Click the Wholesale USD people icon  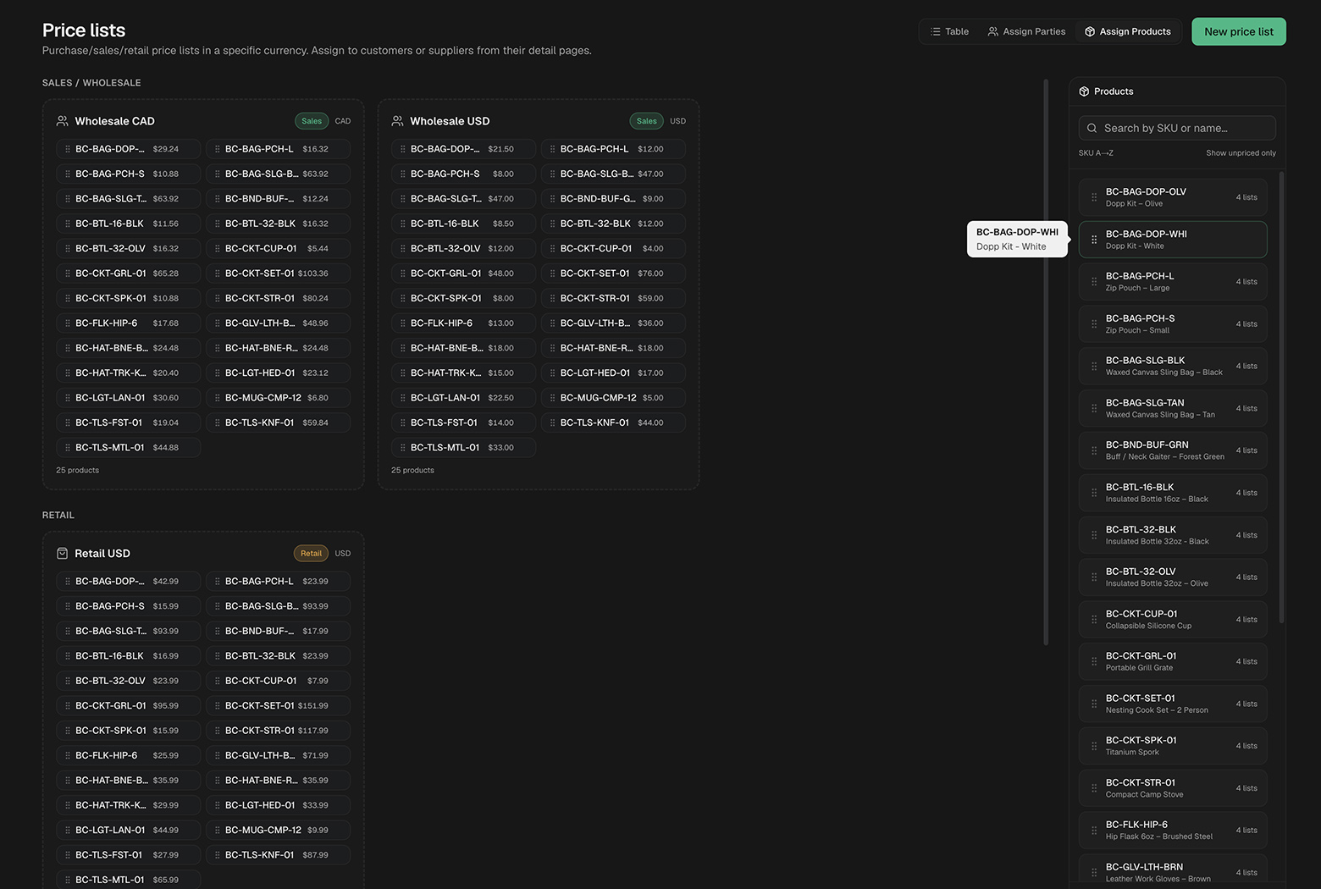(398, 121)
